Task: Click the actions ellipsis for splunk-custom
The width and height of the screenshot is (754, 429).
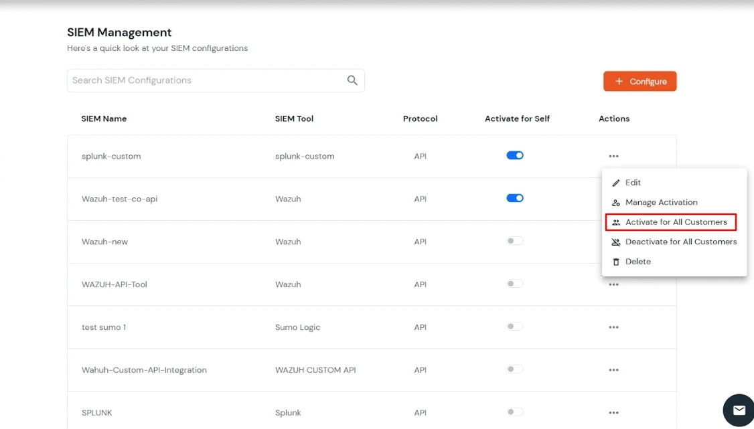Action: tap(613, 155)
